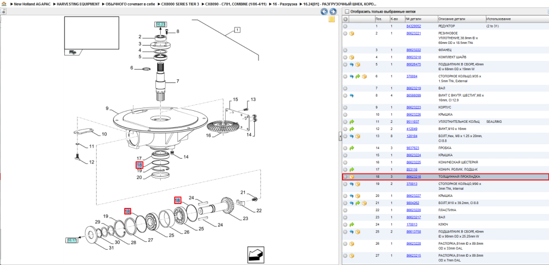The width and height of the screenshot is (549, 265).
Task: Click the next diagram arrow button
Action: click(x=333, y=12)
